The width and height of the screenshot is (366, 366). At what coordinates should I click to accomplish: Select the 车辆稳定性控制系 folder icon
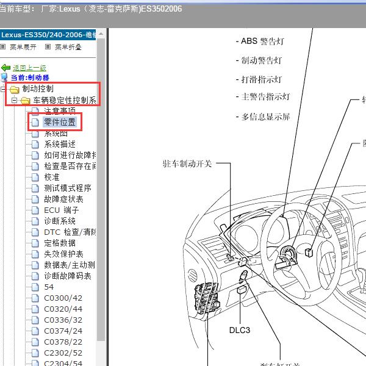pyautogui.click(x=26, y=101)
